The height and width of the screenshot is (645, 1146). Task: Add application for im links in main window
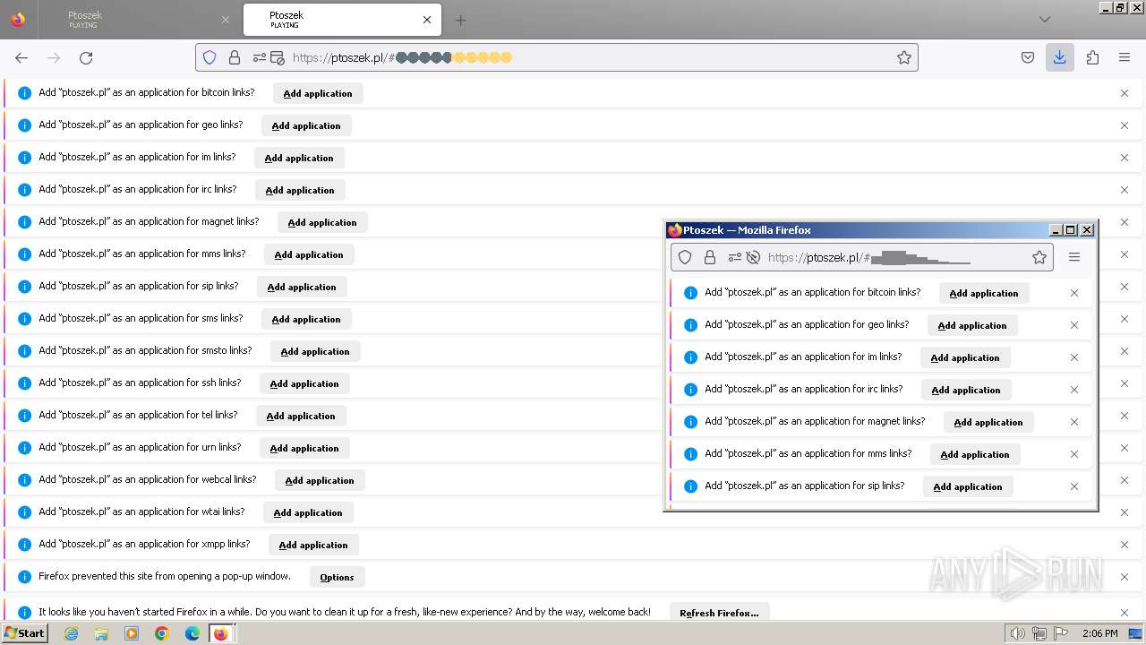click(x=299, y=158)
